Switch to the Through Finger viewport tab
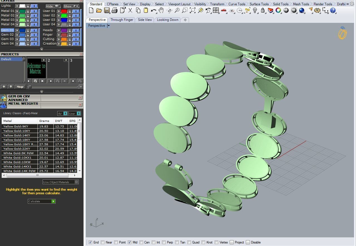This screenshot has height=246, width=356. (x=122, y=20)
